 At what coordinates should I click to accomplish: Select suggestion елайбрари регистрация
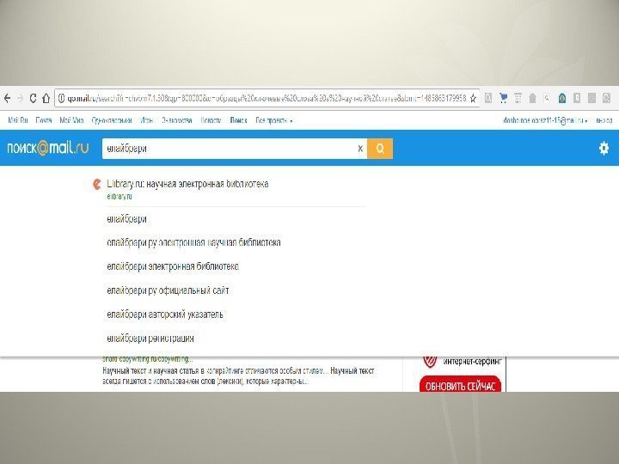[150, 339]
